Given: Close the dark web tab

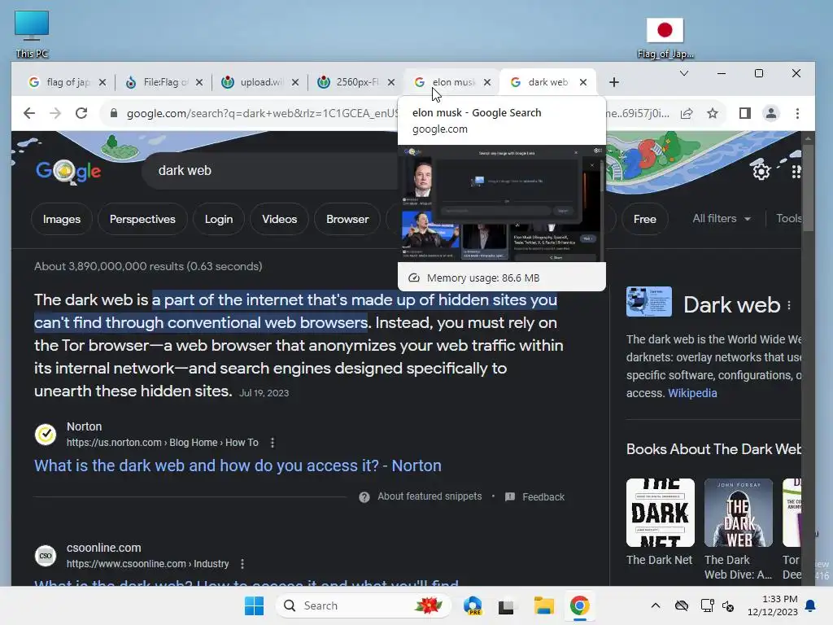Looking at the screenshot, I should pyautogui.click(x=583, y=82).
